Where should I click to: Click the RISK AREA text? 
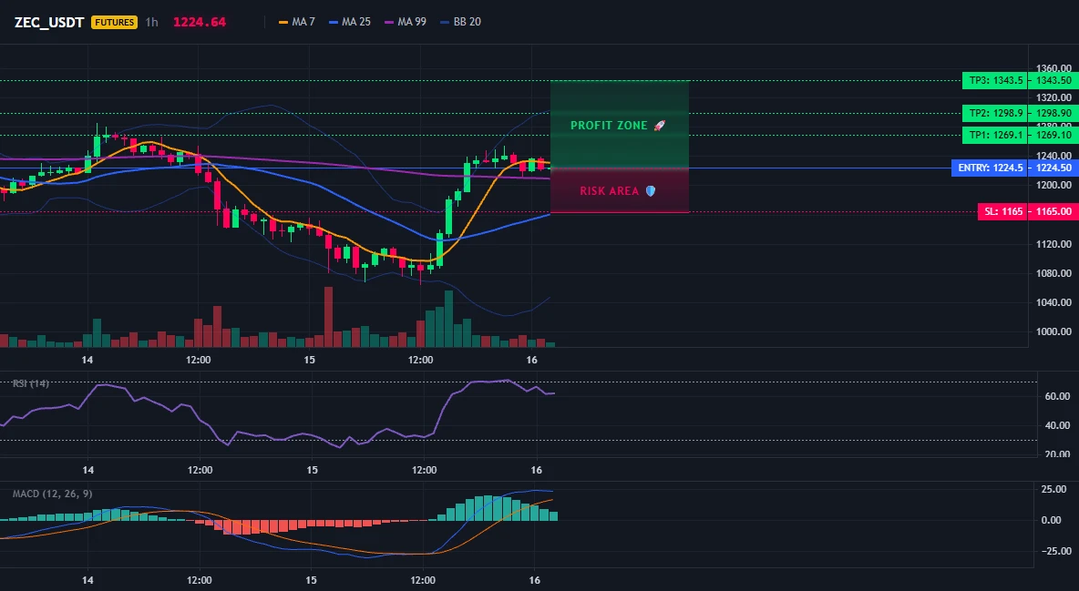[610, 190]
